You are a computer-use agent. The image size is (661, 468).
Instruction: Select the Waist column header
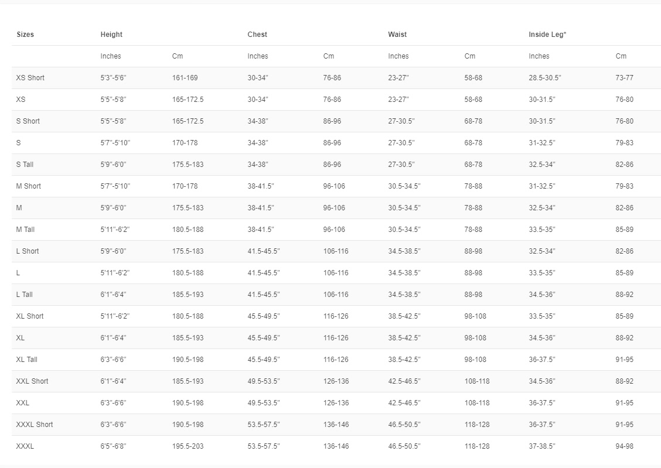397,35
